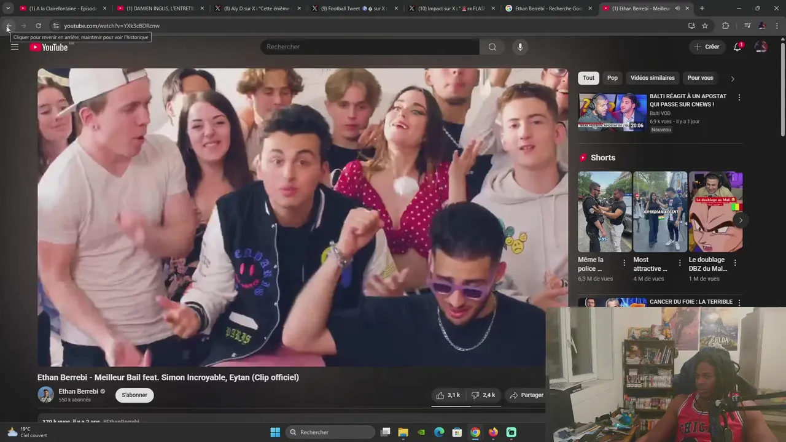Viewport: 786px width, 442px height.
Task: Click the Créer button
Action: point(706,47)
